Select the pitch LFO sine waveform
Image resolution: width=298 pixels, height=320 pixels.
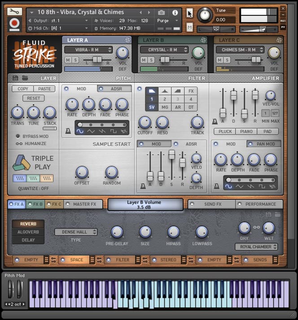click(x=80, y=131)
